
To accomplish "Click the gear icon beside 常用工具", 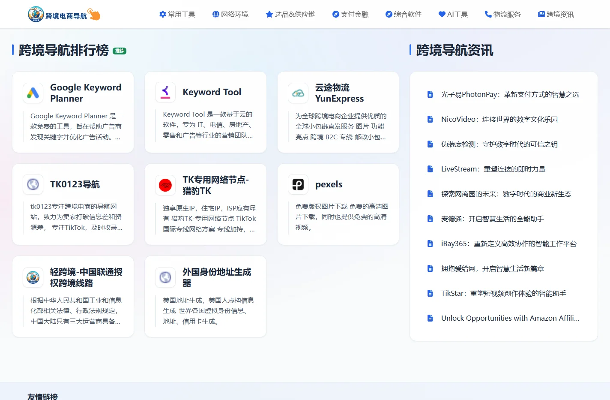I will point(163,14).
